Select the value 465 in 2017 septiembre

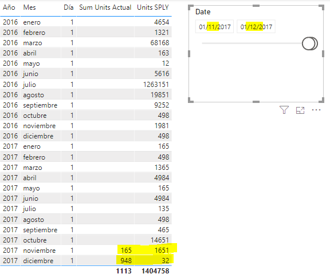point(163,230)
